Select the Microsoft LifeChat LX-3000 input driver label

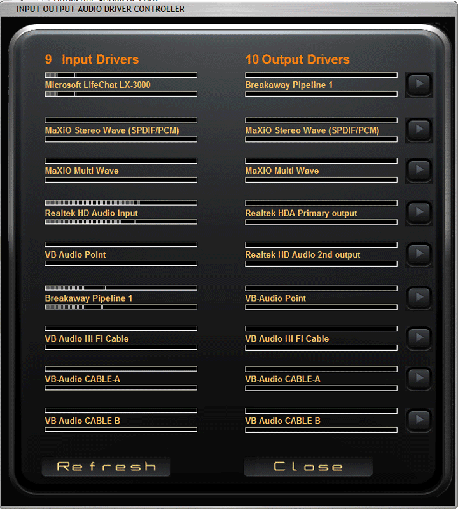pos(97,85)
